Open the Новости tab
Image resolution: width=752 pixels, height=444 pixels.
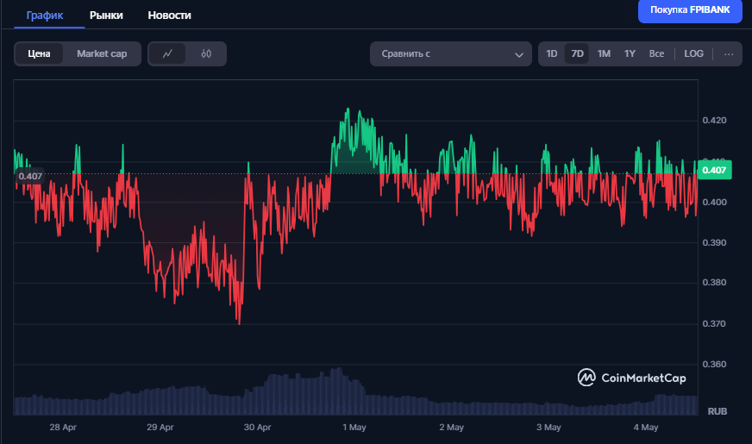170,16
